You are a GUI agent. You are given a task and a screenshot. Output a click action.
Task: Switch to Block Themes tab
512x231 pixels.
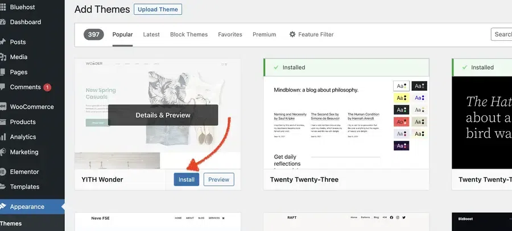[x=189, y=35]
